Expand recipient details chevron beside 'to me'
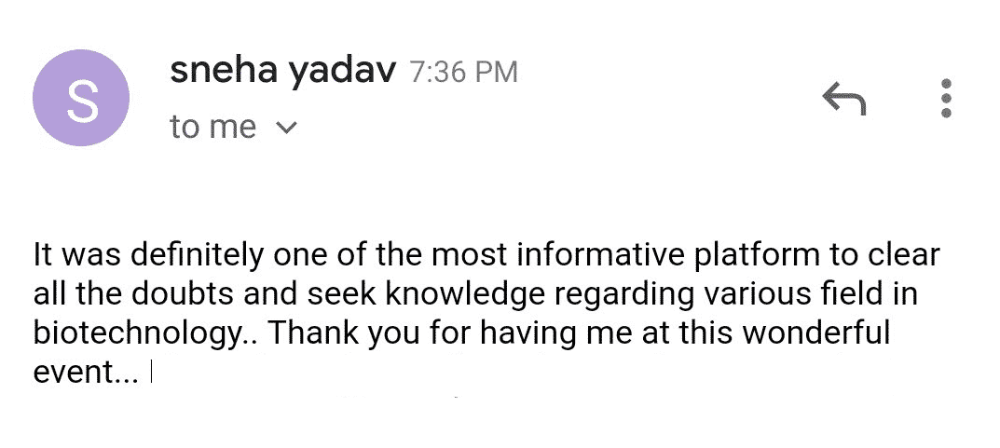Screen dimensions: 1000x448 (286, 129)
